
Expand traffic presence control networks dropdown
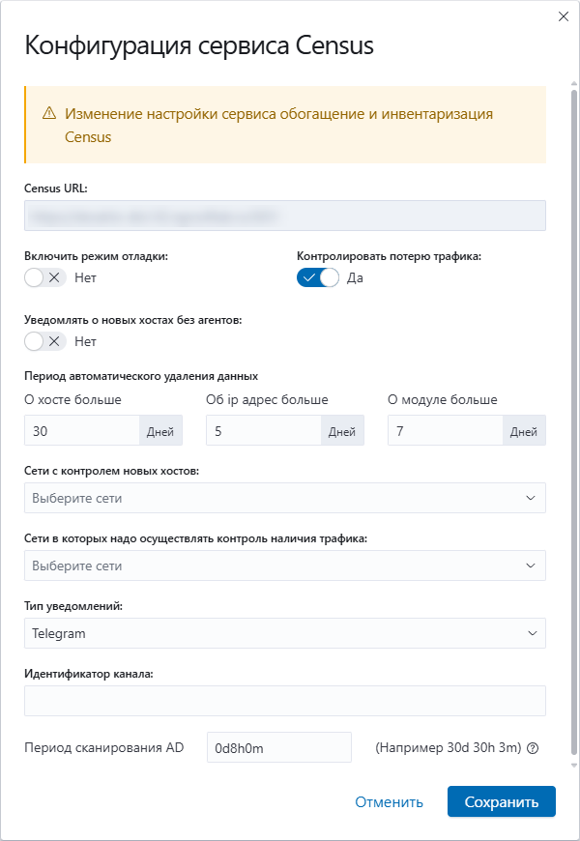coord(285,565)
